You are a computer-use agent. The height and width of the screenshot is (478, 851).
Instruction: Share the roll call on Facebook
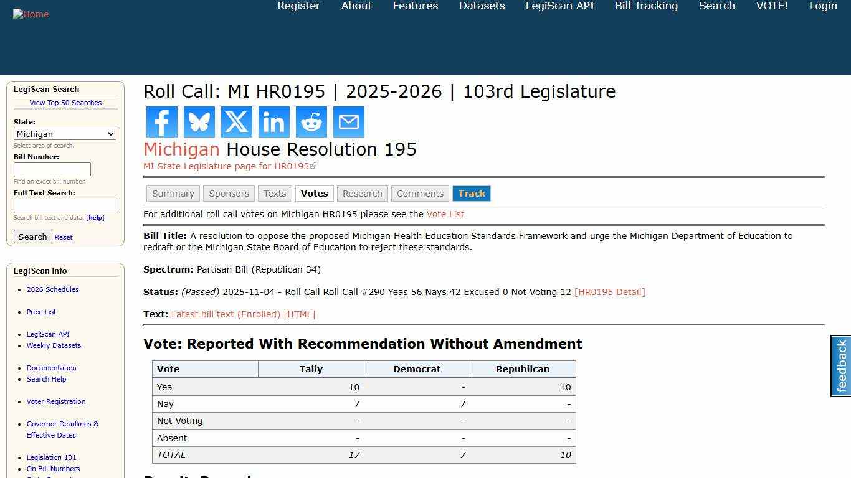tap(161, 122)
